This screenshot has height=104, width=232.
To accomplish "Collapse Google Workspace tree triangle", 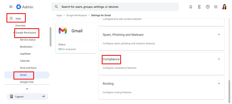I will [13, 33].
